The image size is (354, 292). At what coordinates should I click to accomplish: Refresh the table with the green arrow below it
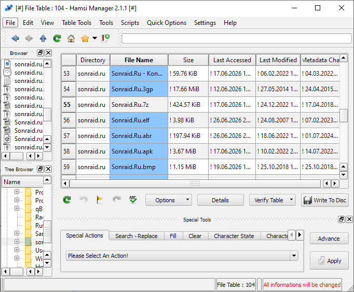pyautogui.click(x=67, y=200)
